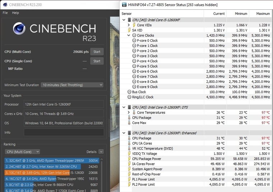Select the P-core 1 Clock row label
Viewport: 273px width, 192px height.
(147, 45)
